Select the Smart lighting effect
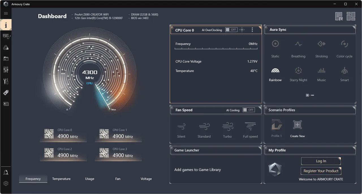 [344, 75]
